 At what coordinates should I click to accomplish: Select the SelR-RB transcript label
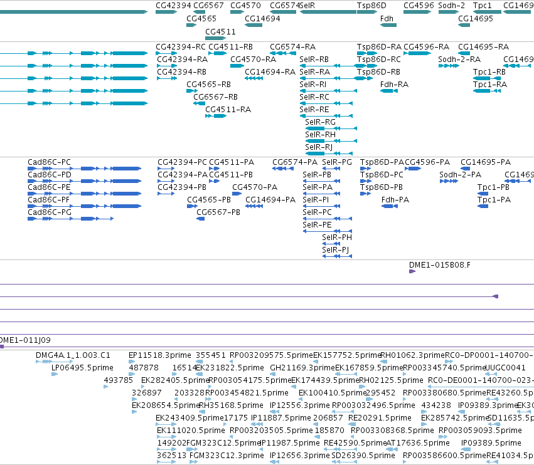pos(314,59)
